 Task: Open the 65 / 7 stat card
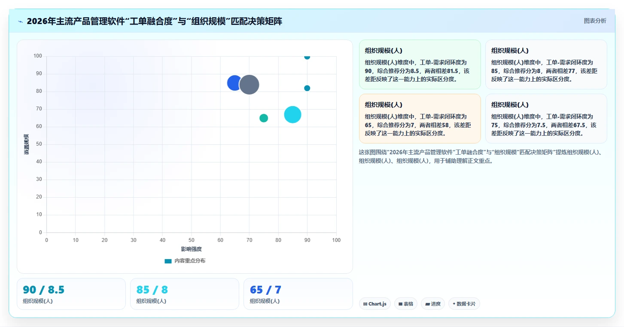click(298, 294)
